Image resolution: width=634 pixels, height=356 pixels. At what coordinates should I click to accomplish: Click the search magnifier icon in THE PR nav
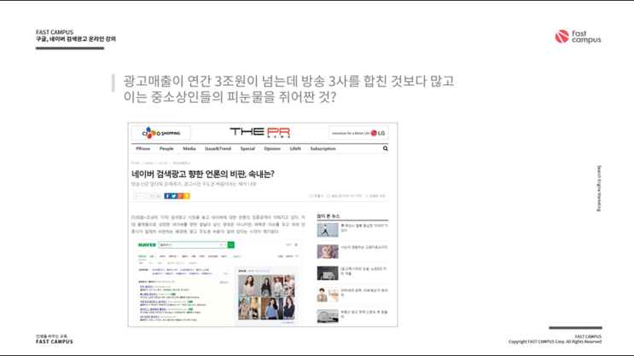pos(386,148)
